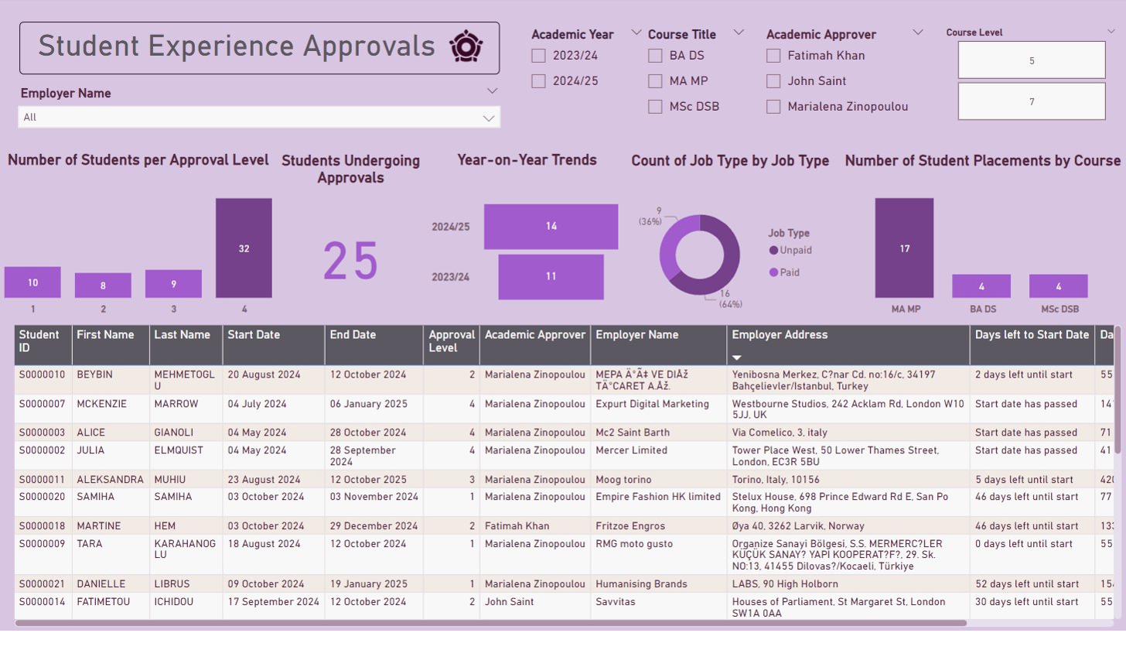The height and width of the screenshot is (650, 1126).
Task: Check the MA MP course title box
Action: pyautogui.click(x=655, y=81)
